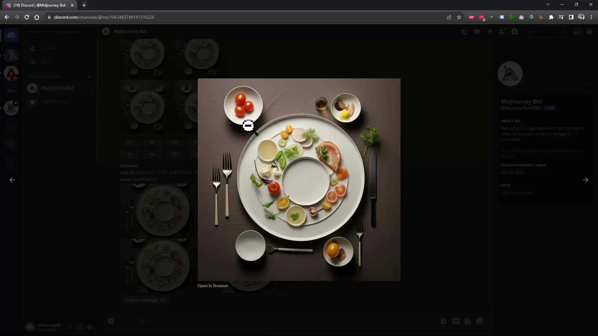Close the Discord browser tab
The height and width of the screenshot is (336, 598).
click(x=72, y=5)
